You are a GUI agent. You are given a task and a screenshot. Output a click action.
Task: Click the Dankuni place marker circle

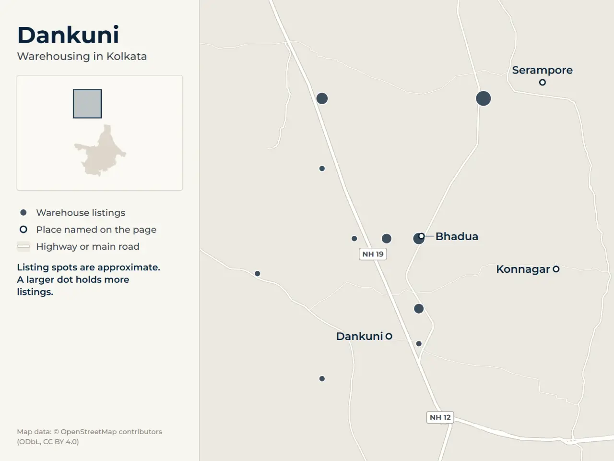[389, 336]
